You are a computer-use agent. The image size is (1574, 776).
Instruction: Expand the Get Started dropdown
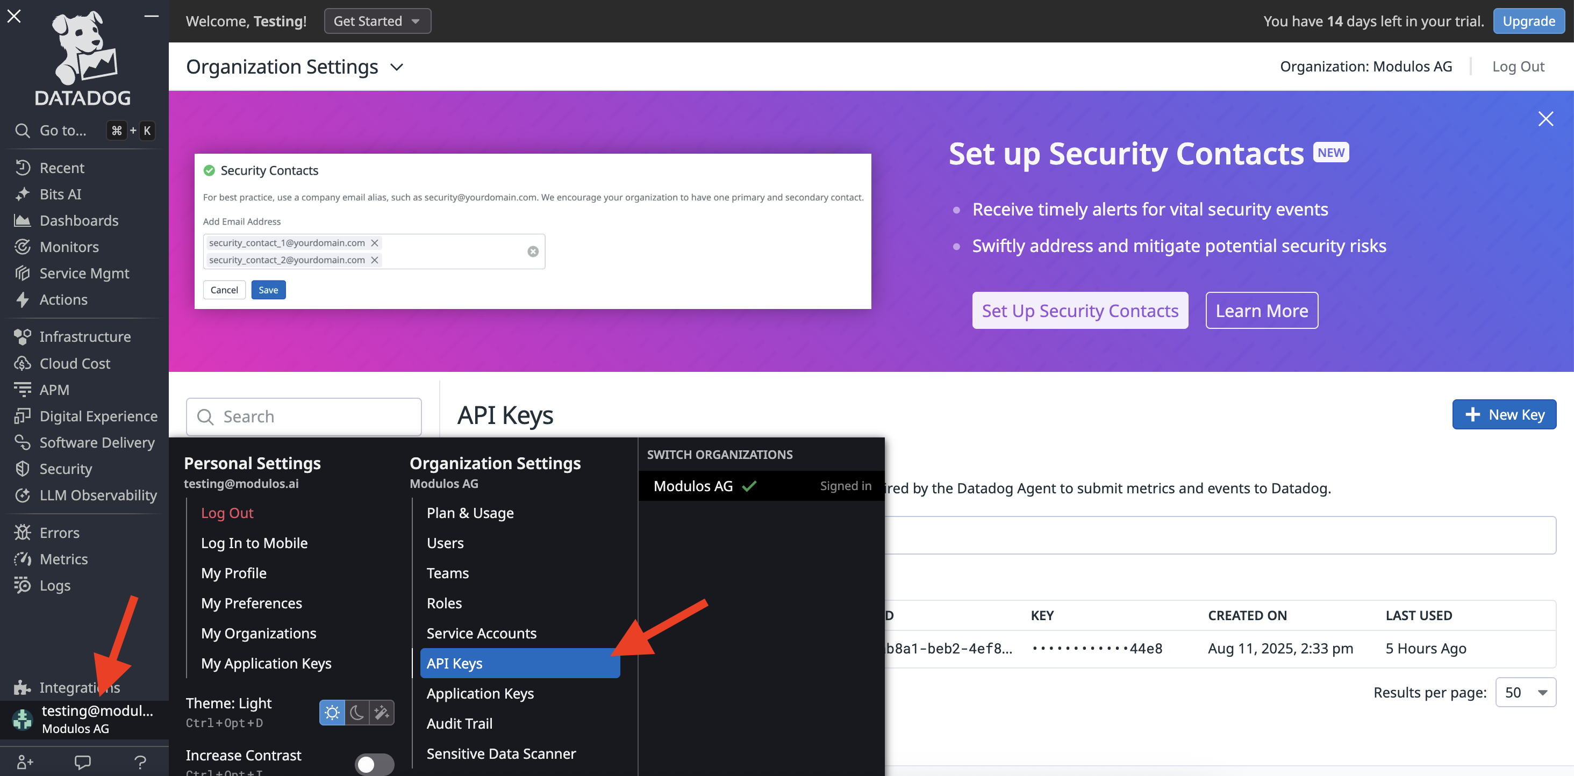pyautogui.click(x=377, y=21)
